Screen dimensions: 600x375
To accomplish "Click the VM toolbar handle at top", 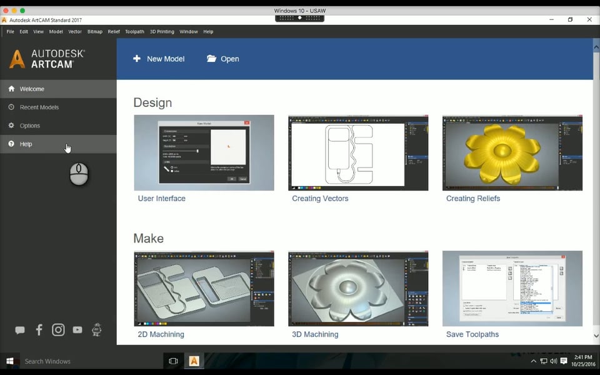I will (x=299, y=17).
